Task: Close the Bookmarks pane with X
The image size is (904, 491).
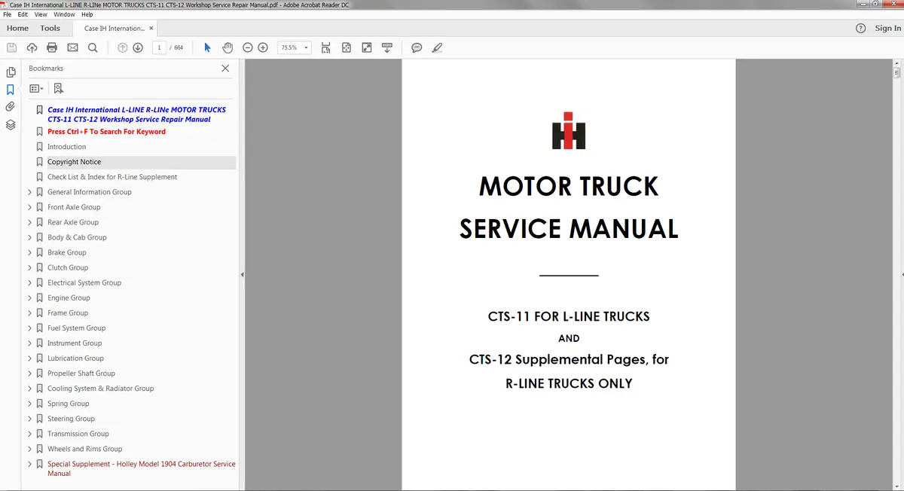Action: 225,68
